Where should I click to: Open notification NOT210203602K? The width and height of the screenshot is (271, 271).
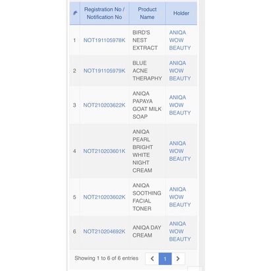coord(104,197)
